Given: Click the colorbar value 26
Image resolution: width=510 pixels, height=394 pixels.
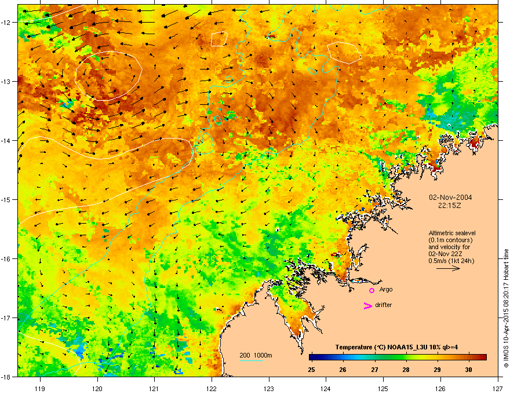Looking at the screenshot, I should [x=343, y=370].
